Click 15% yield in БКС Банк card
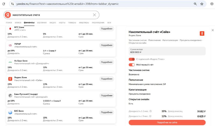Screen dimensions: 215x126 45,118
